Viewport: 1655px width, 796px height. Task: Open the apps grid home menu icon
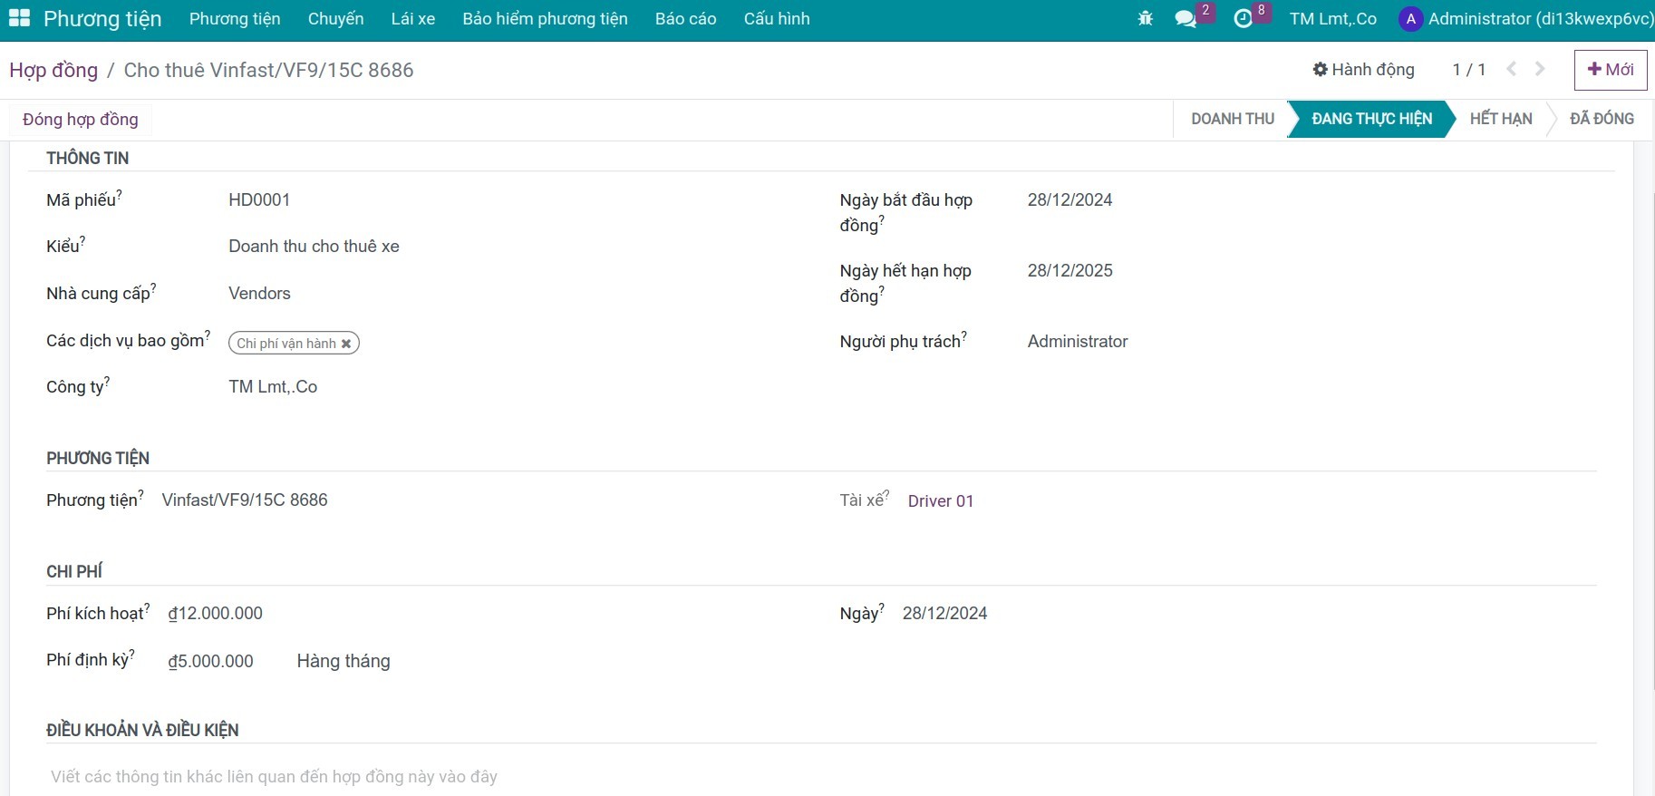coord(19,18)
